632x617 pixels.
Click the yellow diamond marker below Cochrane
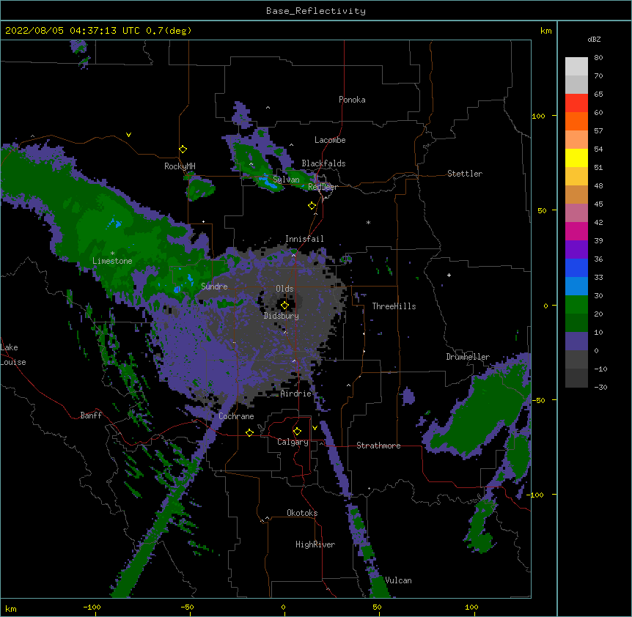249,432
